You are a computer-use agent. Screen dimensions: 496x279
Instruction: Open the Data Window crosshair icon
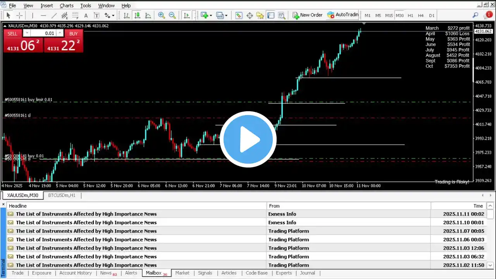(250, 15)
